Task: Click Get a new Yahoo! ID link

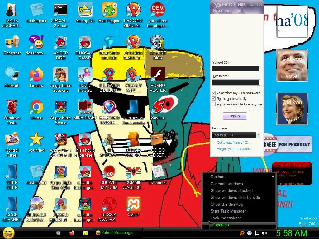Action: (x=234, y=143)
